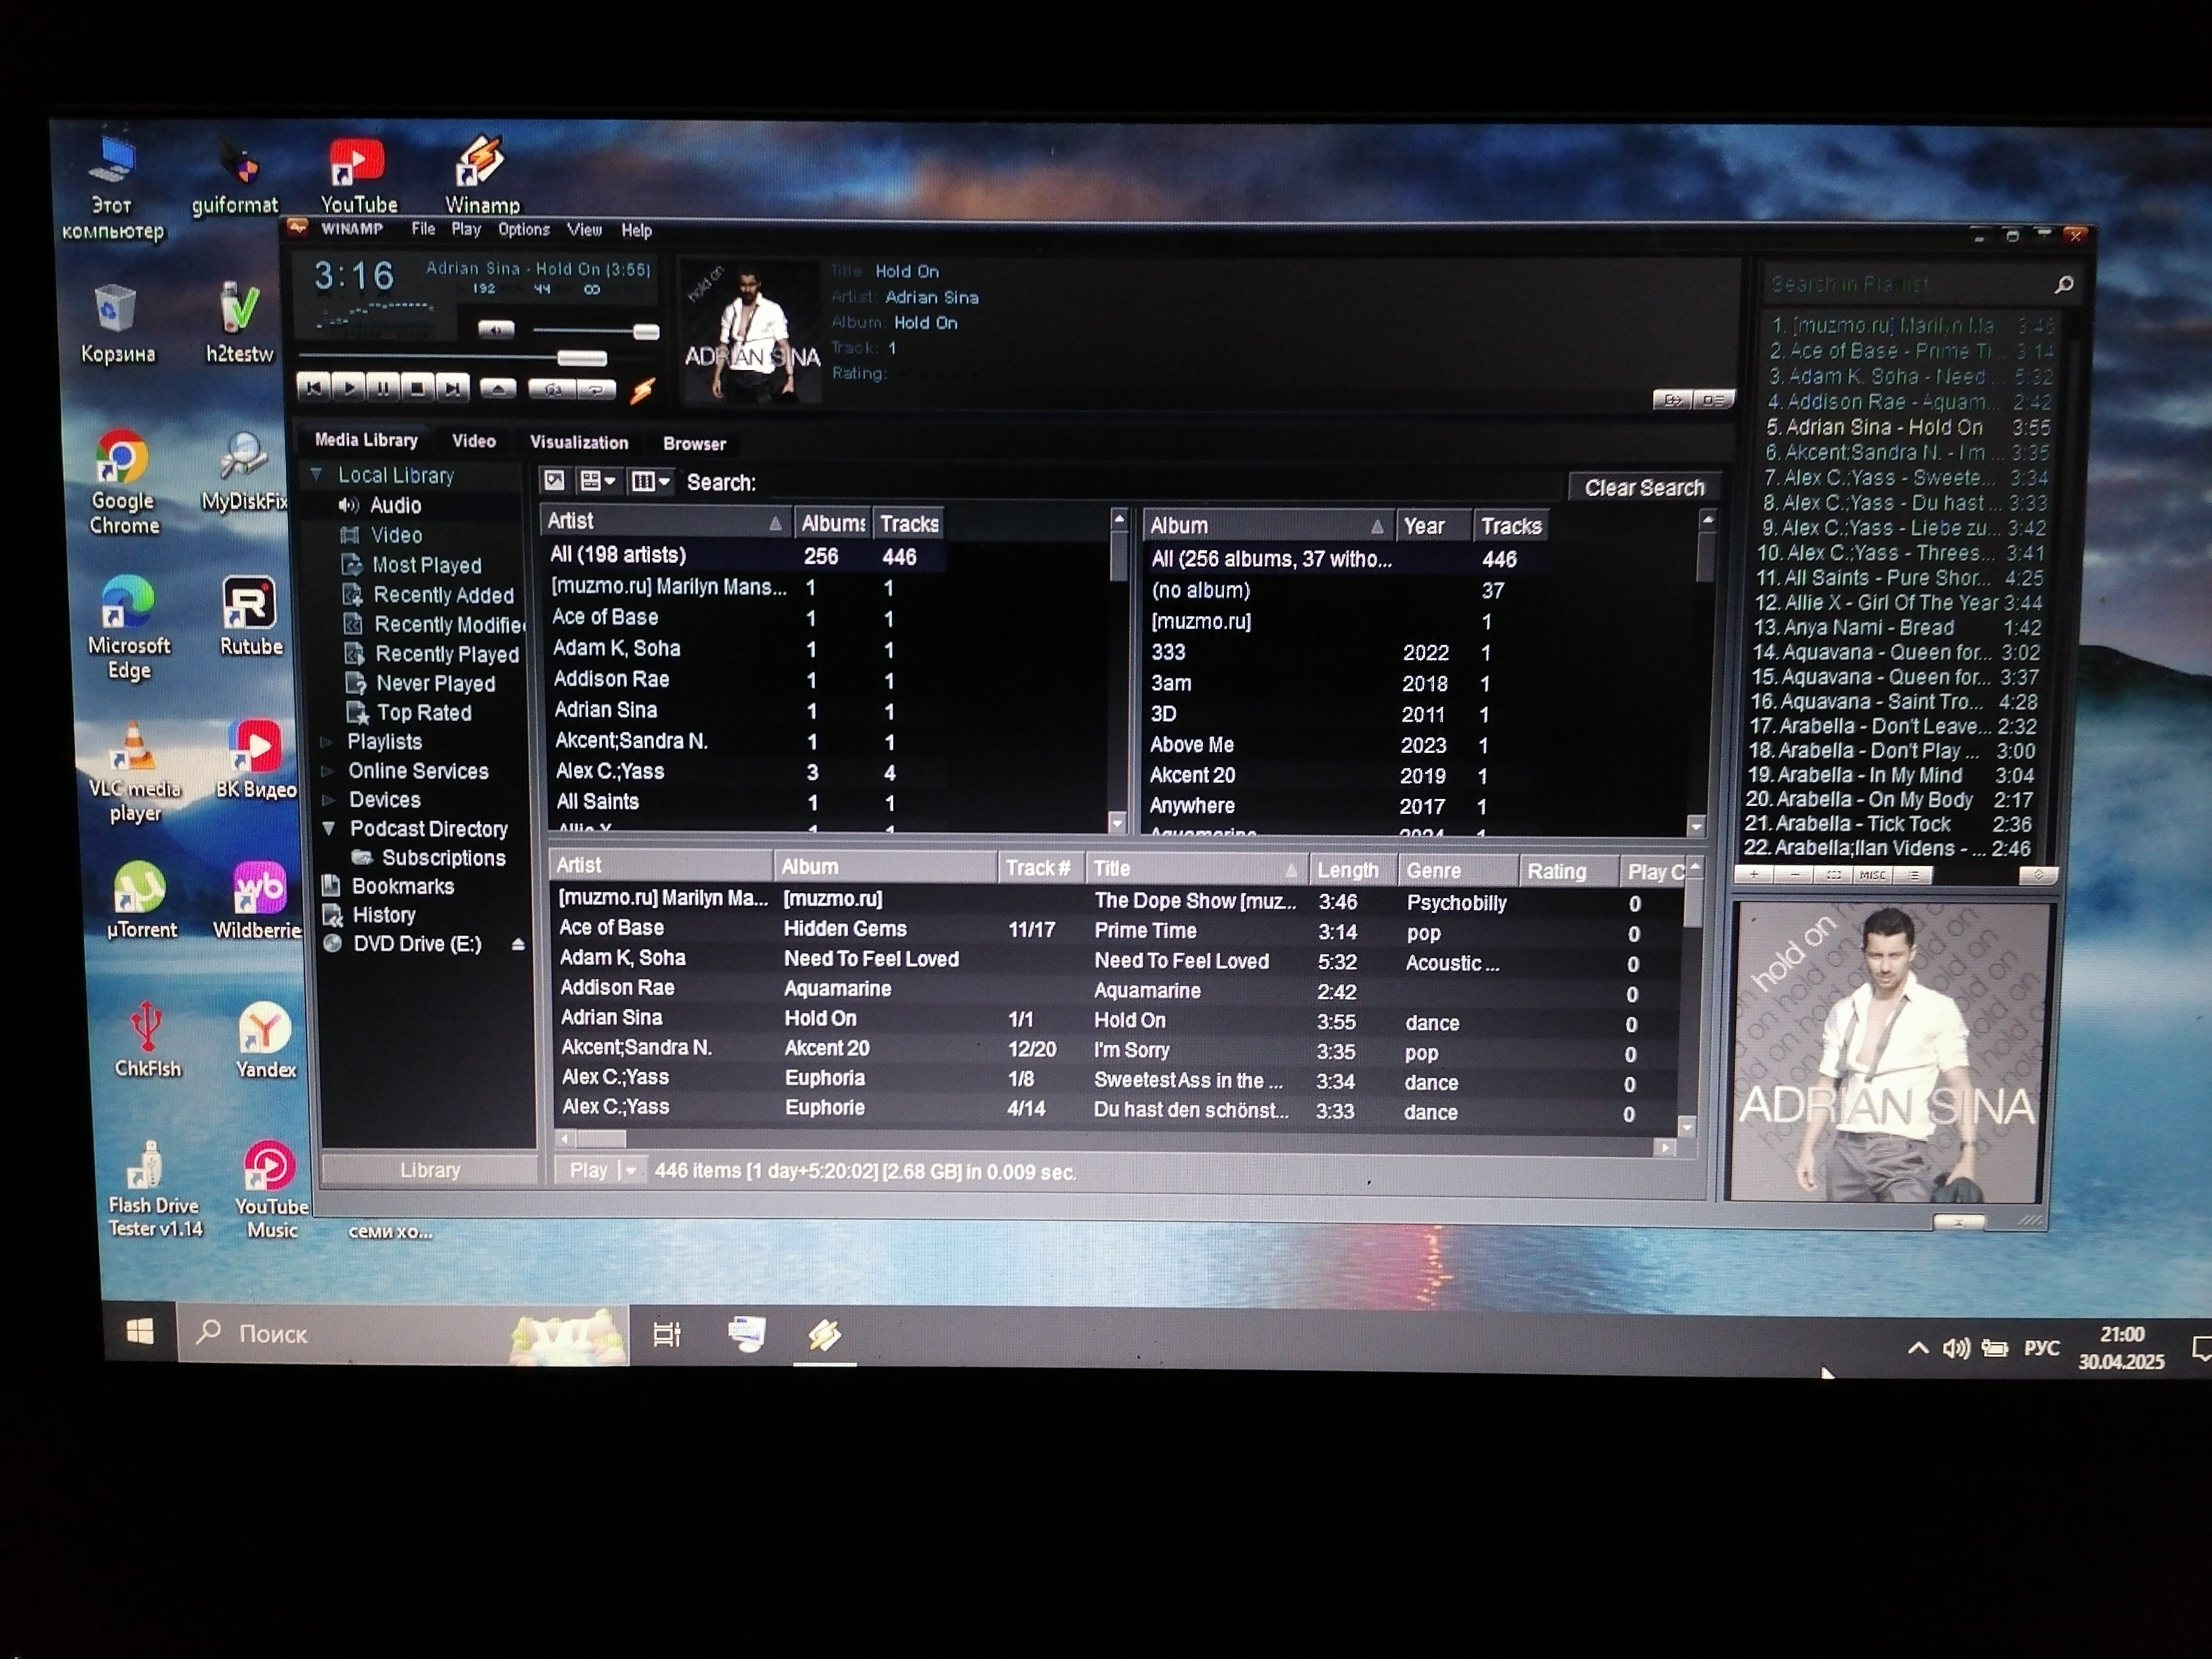Click the Library button below the tree
The image size is (2212, 1659).
tap(430, 1169)
